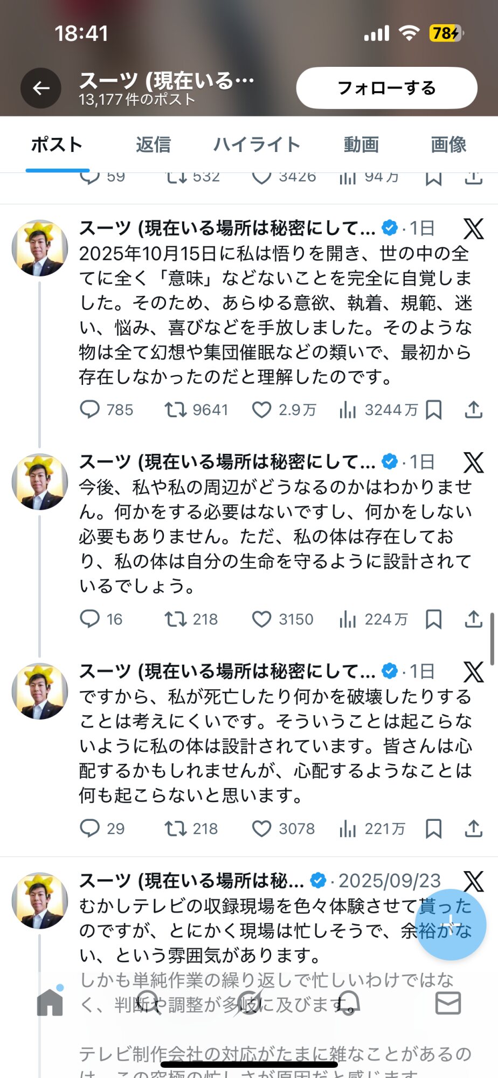The width and height of the screenshot is (498, 1078).
Task: Open the Notifications bell icon
Action: click(x=349, y=1003)
